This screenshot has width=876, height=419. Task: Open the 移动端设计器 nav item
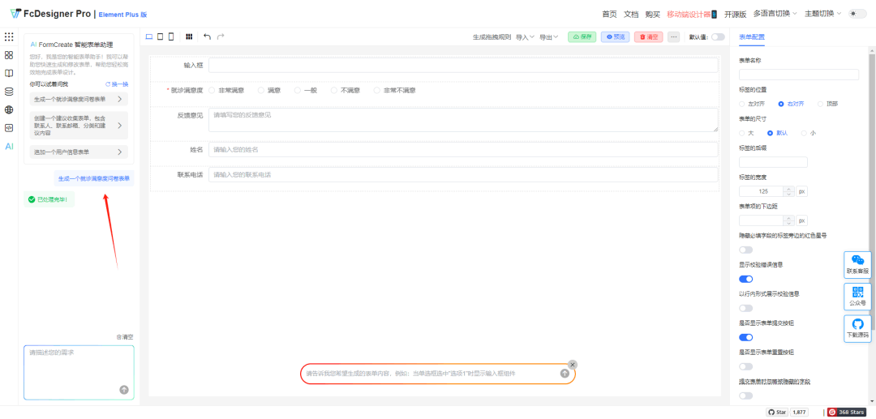[x=692, y=14]
